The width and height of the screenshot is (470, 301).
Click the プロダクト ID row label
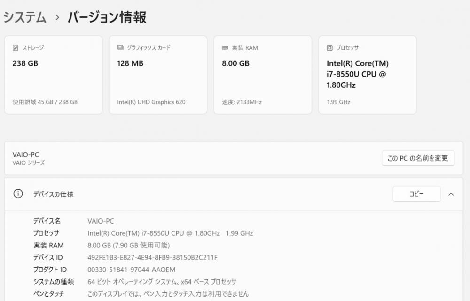coord(50,270)
